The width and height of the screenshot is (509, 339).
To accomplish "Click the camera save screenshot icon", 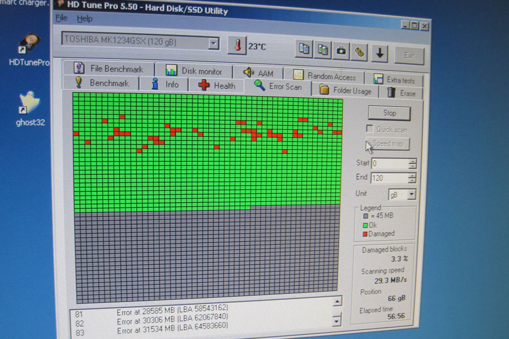I will click(341, 51).
